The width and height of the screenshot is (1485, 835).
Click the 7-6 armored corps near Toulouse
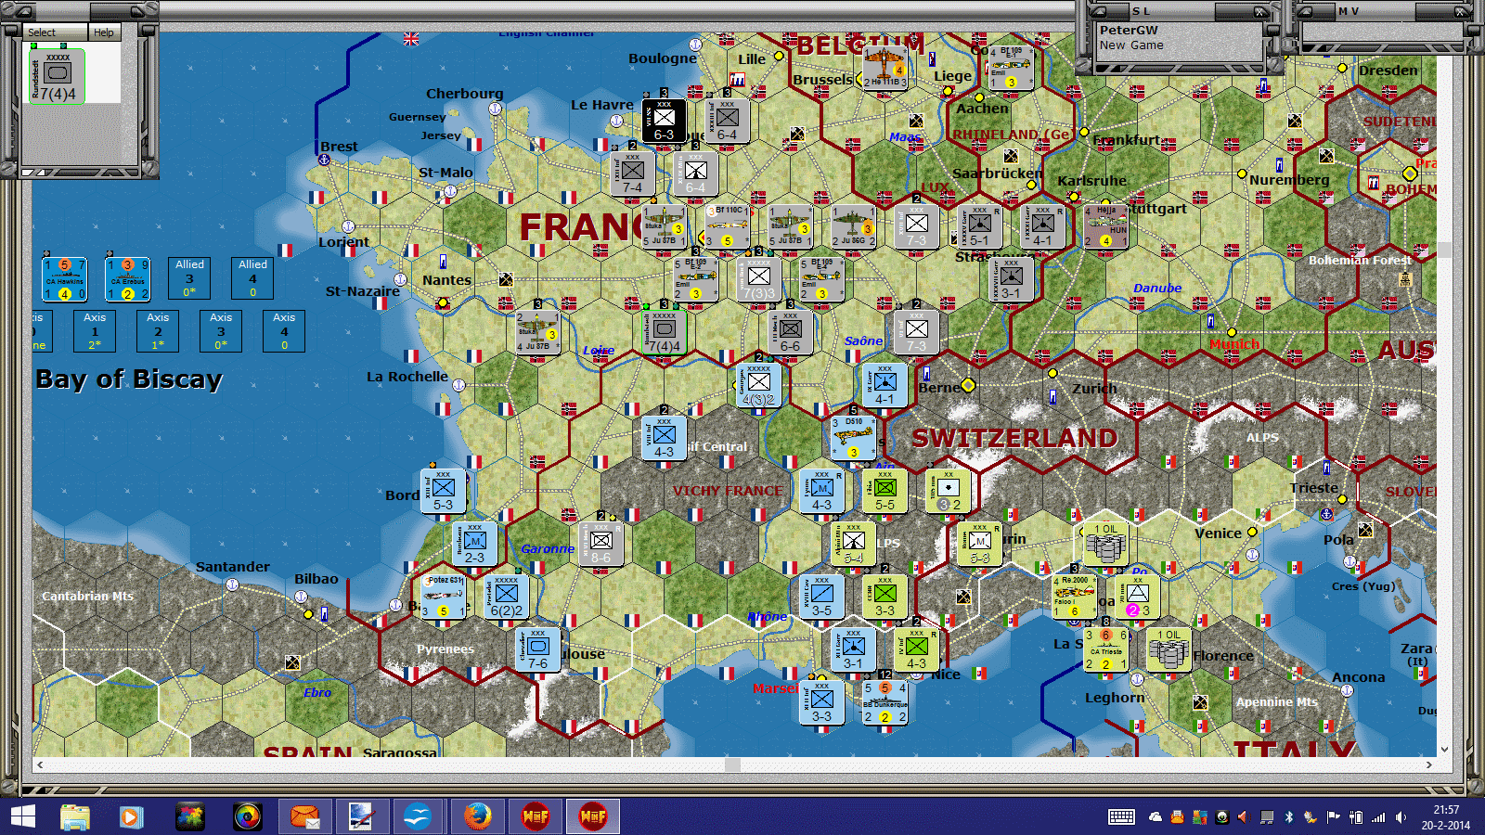point(538,649)
